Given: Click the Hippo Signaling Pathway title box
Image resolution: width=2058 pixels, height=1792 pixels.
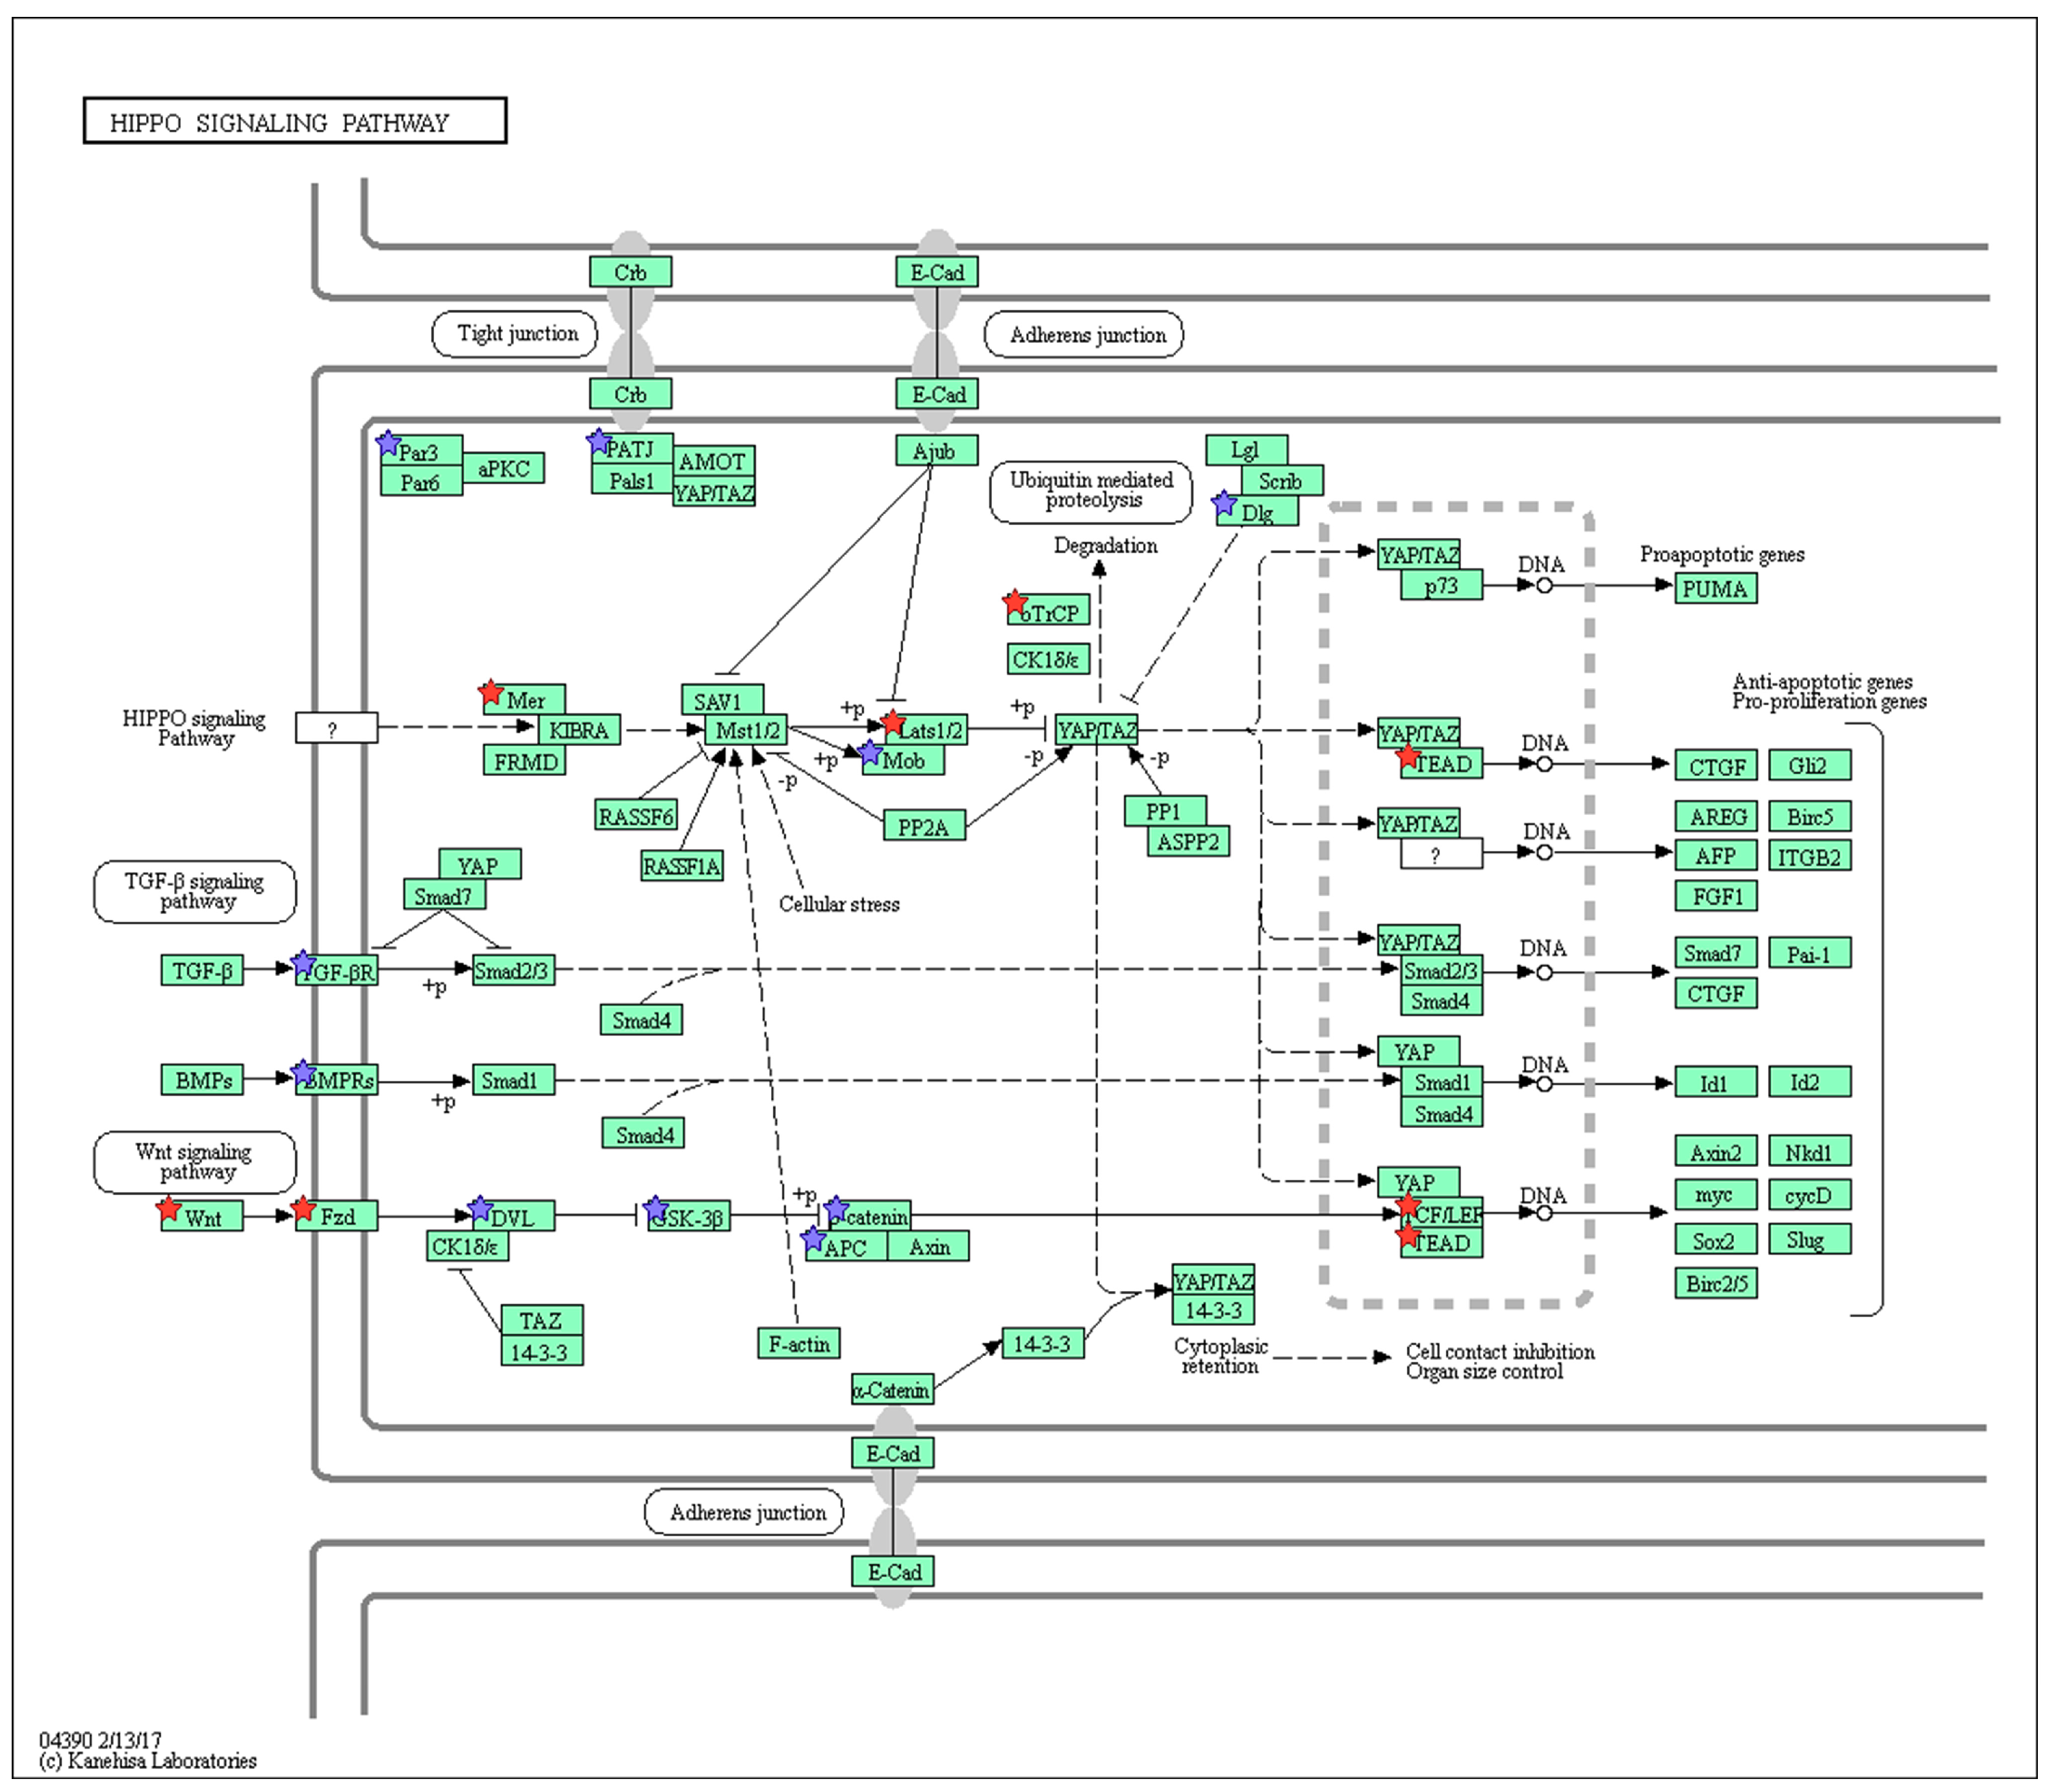Looking at the screenshot, I should [295, 122].
